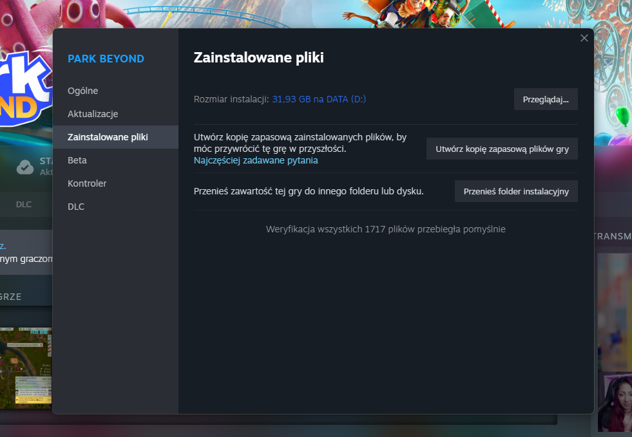Click the PARK BEYOND title in sidebar
The height and width of the screenshot is (437, 632).
106,59
